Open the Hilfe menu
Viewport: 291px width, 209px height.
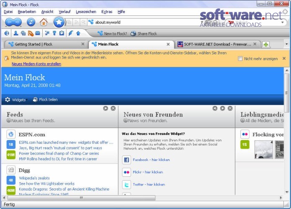(121, 12)
